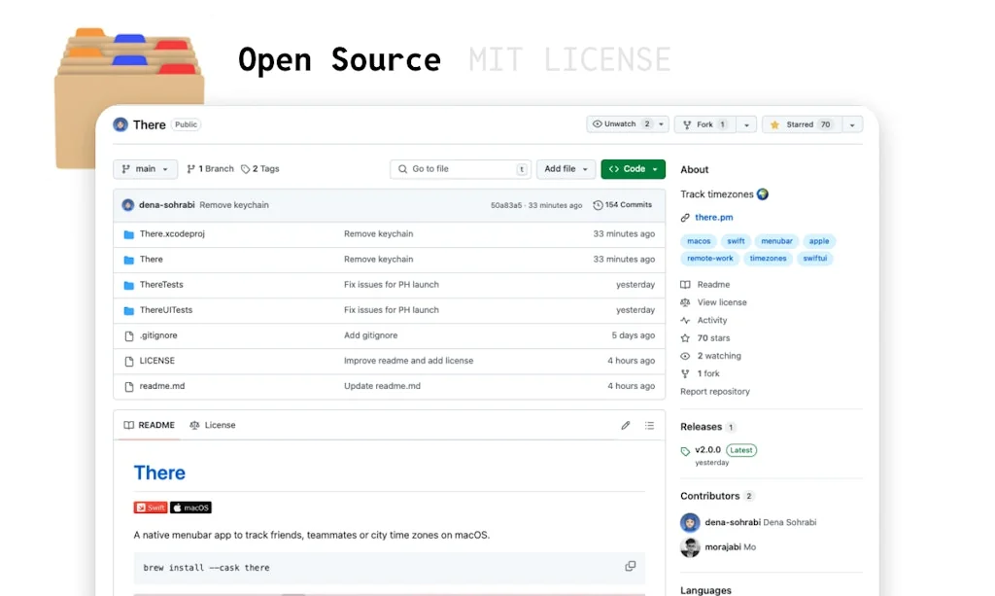Open the there.pm website link

coord(713,218)
